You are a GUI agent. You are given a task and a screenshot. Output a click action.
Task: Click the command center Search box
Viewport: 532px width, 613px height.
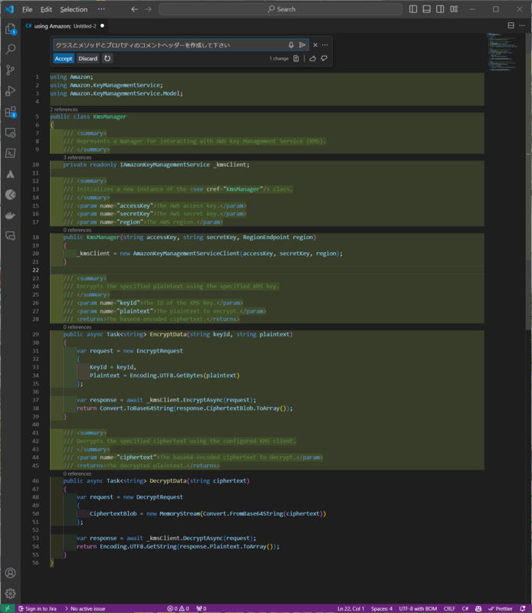[x=281, y=9]
